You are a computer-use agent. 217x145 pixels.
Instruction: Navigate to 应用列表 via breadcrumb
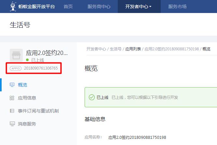pyautogui.click(x=133, y=49)
